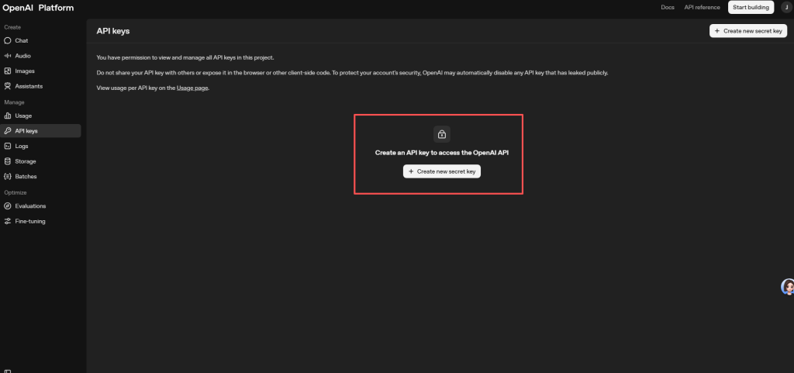Click the Audio waveform icon
The width and height of the screenshot is (794, 373).
8,56
